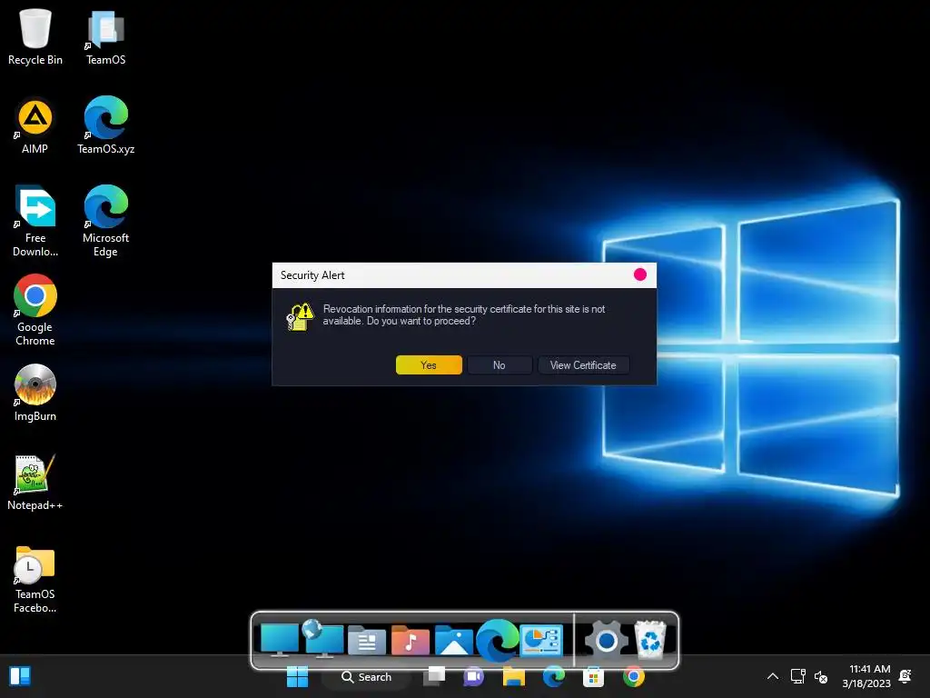Click No in the Security Alert dialog

(x=500, y=365)
